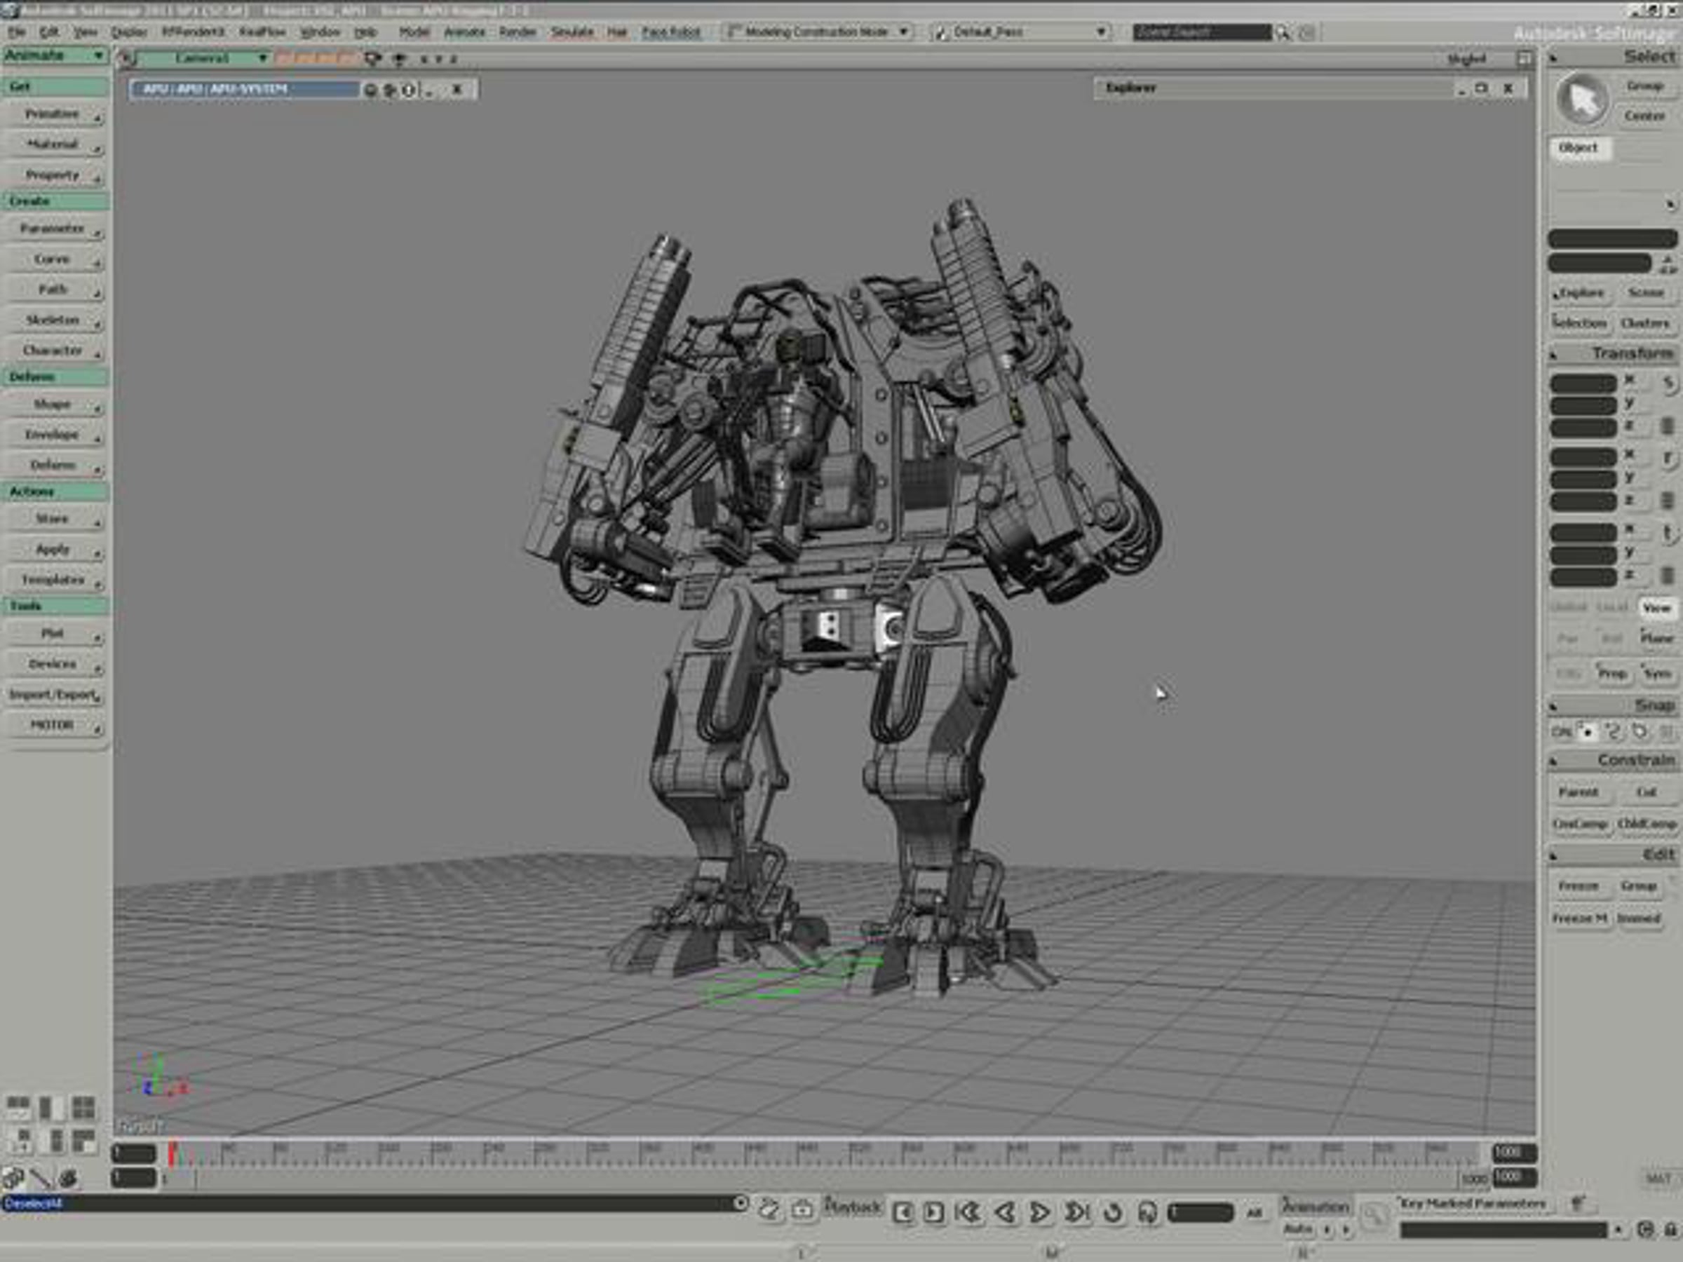Click the viewport display trophy icon
Image resolution: width=1683 pixels, height=1262 pixels.
click(398, 59)
